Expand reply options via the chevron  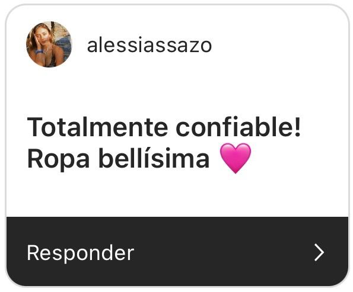pyautogui.click(x=319, y=252)
